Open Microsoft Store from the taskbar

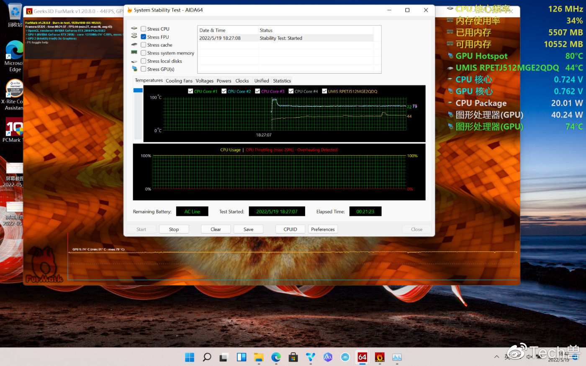coord(293,357)
